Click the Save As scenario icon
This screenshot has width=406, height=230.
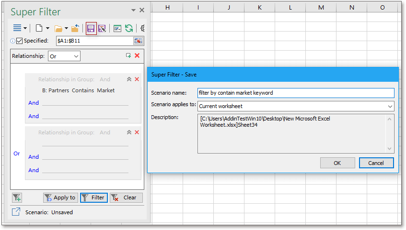click(102, 28)
